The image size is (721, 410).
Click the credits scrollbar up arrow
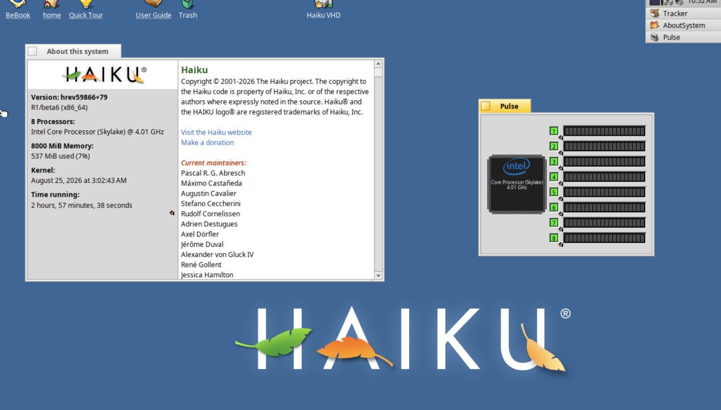pyautogui.click(x=379, y=64)
